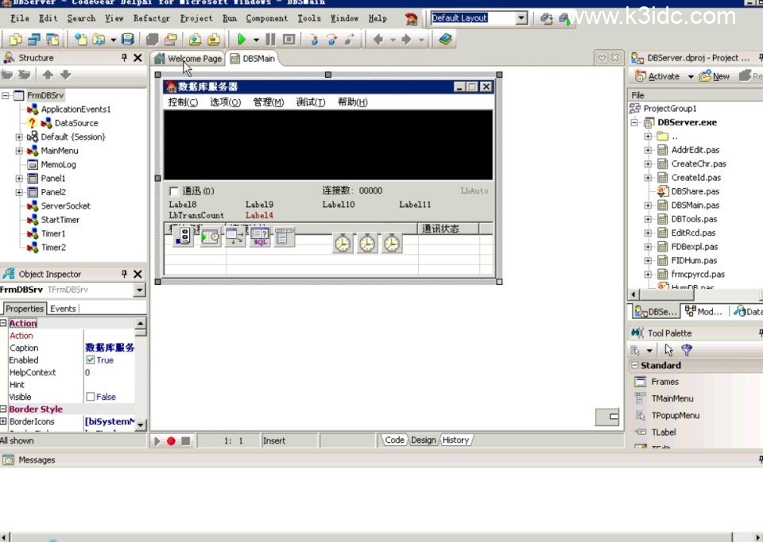
Task: Select Timer1 in the Structure panel
Action: (52, 233)
